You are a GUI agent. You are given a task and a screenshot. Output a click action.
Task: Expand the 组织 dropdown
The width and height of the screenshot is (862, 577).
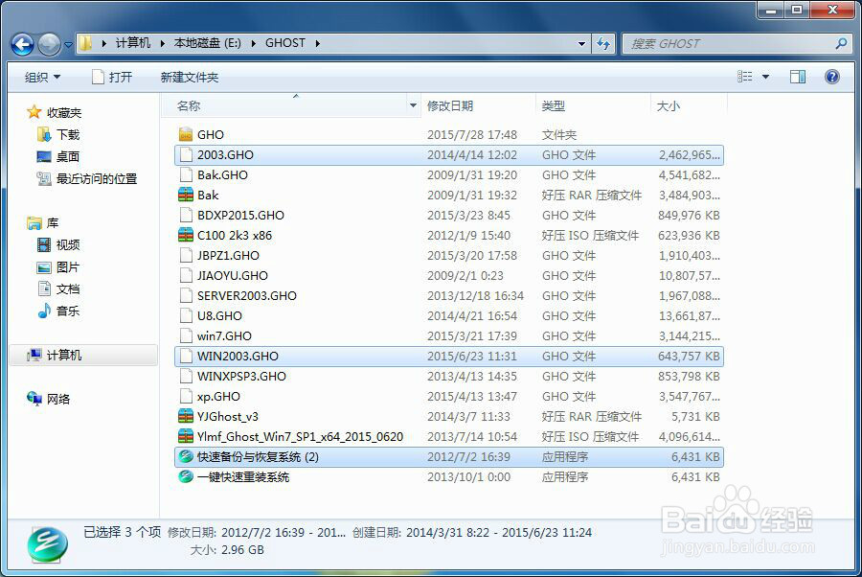pyautogui.click(x=42, y=76)
